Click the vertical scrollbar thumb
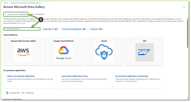Screen dimensions: 191x102 pyautogui.click(x=187, y=34)
